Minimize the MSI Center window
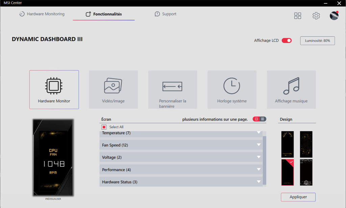346x208 pixels. tap(325, 3)
